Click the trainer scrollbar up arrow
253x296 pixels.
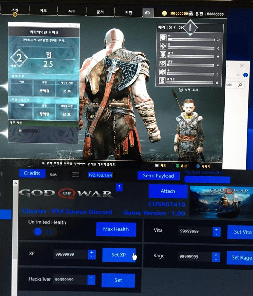click(16, 183)
